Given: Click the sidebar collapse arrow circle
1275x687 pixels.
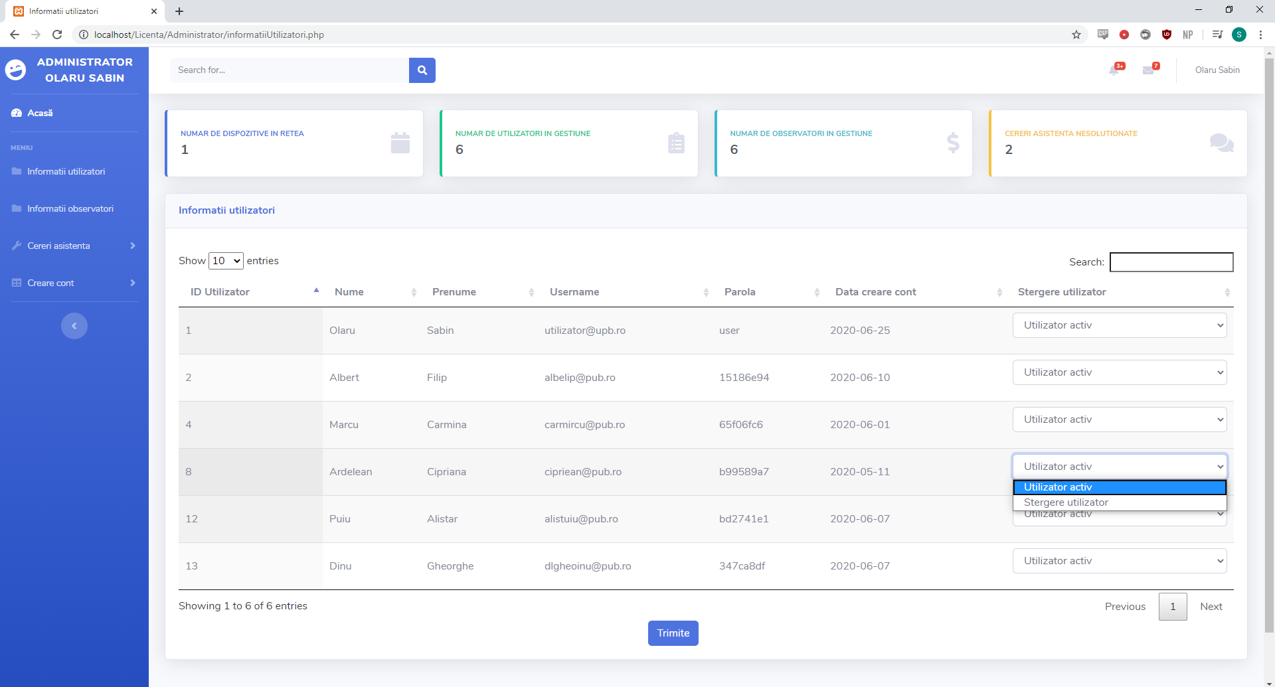Looking at the screenshot, I should (74, 326).
